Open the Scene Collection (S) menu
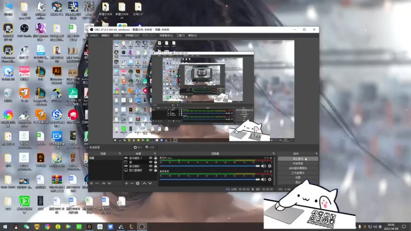 pos(166,35)
